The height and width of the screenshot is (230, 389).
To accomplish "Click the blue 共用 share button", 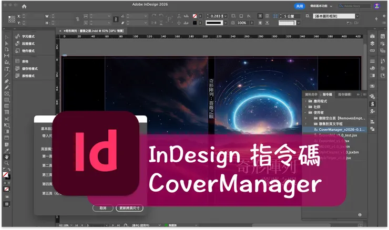I will click(x=300, y=6).
